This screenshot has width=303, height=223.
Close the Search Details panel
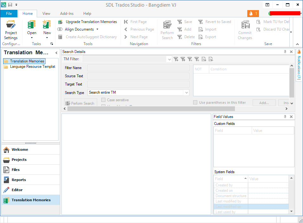291,52
